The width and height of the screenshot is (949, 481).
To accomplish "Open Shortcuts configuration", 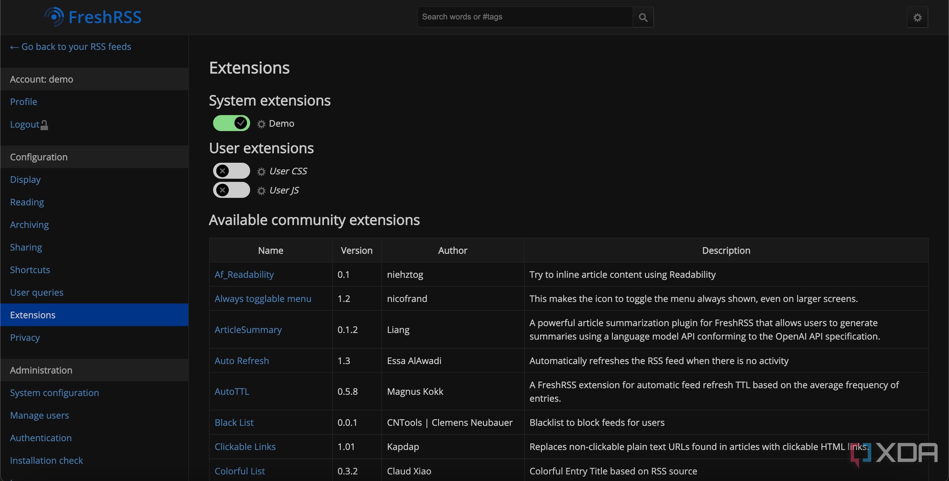I will [x=30, y=270].
